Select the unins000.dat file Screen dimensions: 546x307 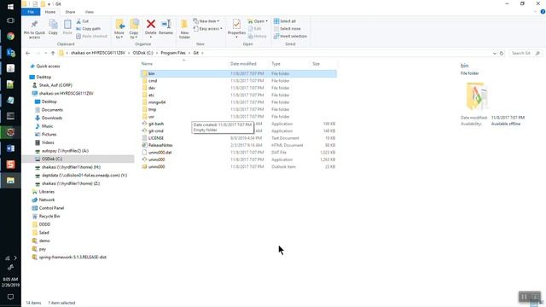(x=160, y=153)
